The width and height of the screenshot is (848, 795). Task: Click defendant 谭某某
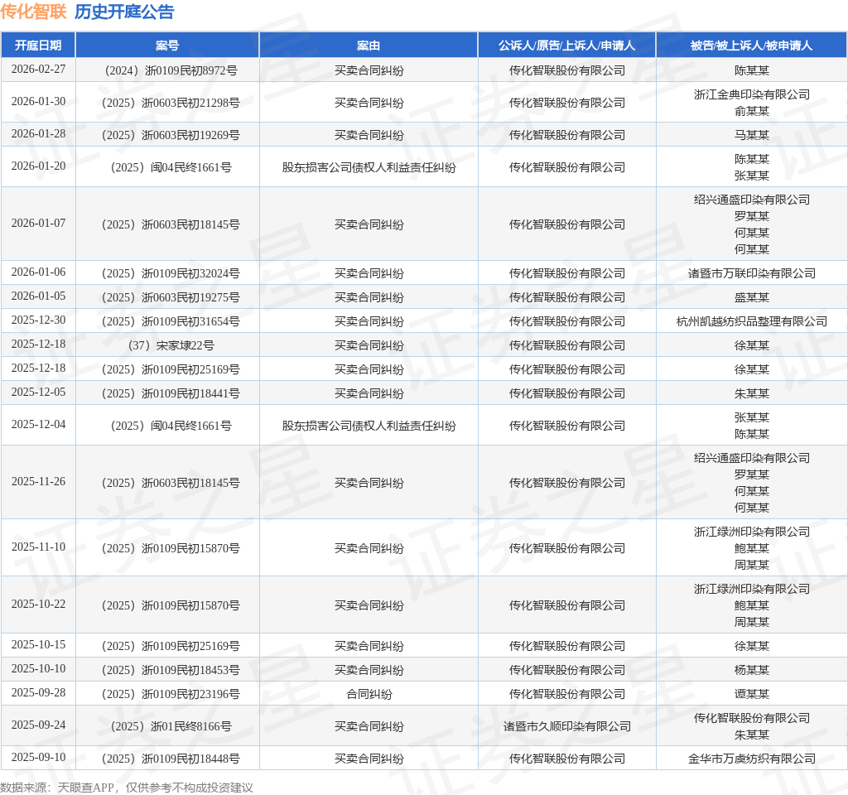tap(752, 694)
